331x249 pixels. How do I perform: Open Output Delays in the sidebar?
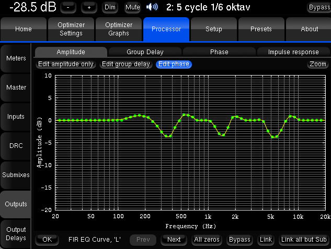point(16,234)
